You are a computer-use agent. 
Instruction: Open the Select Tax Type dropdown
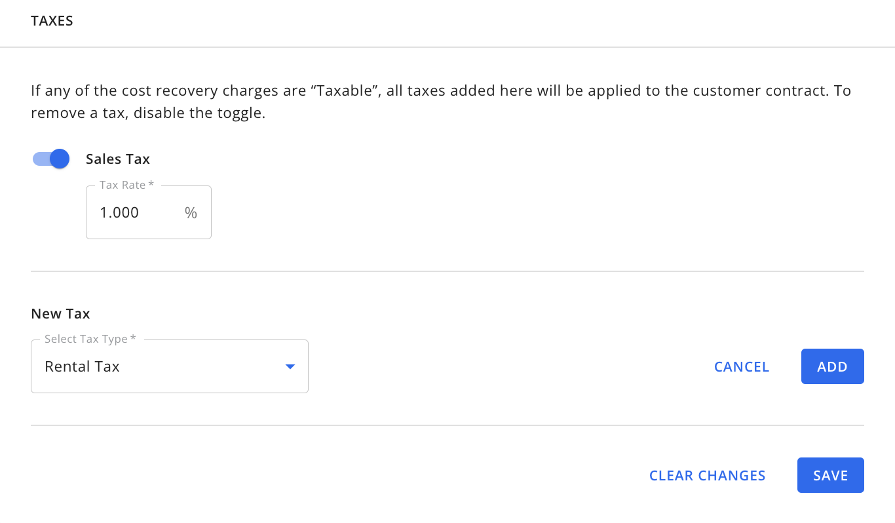[169, 366]
